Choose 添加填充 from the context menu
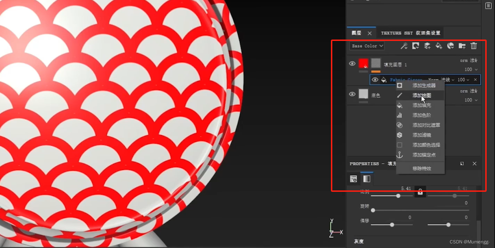 tap(420, 105)
